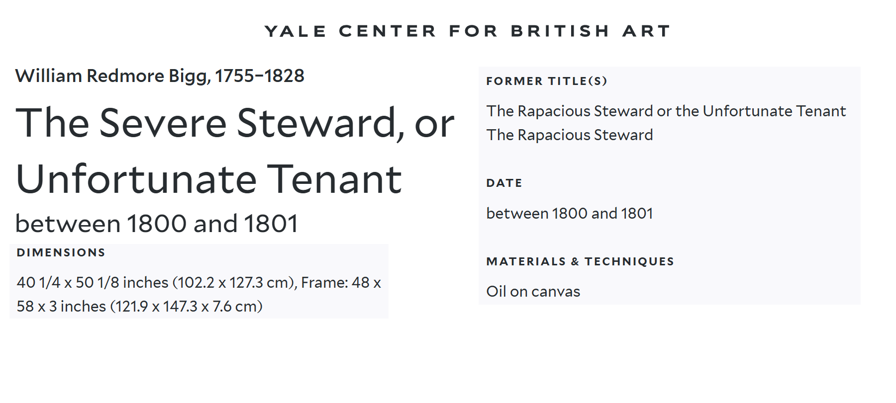The height and width of the screenshot is (403, 896).
Task: Click the Frame: 48 x dimension text
Action: (x=341, y=282)
